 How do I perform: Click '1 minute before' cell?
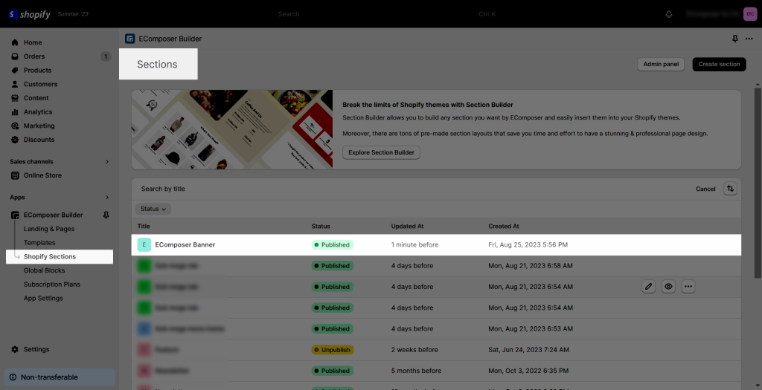(414, 245)
